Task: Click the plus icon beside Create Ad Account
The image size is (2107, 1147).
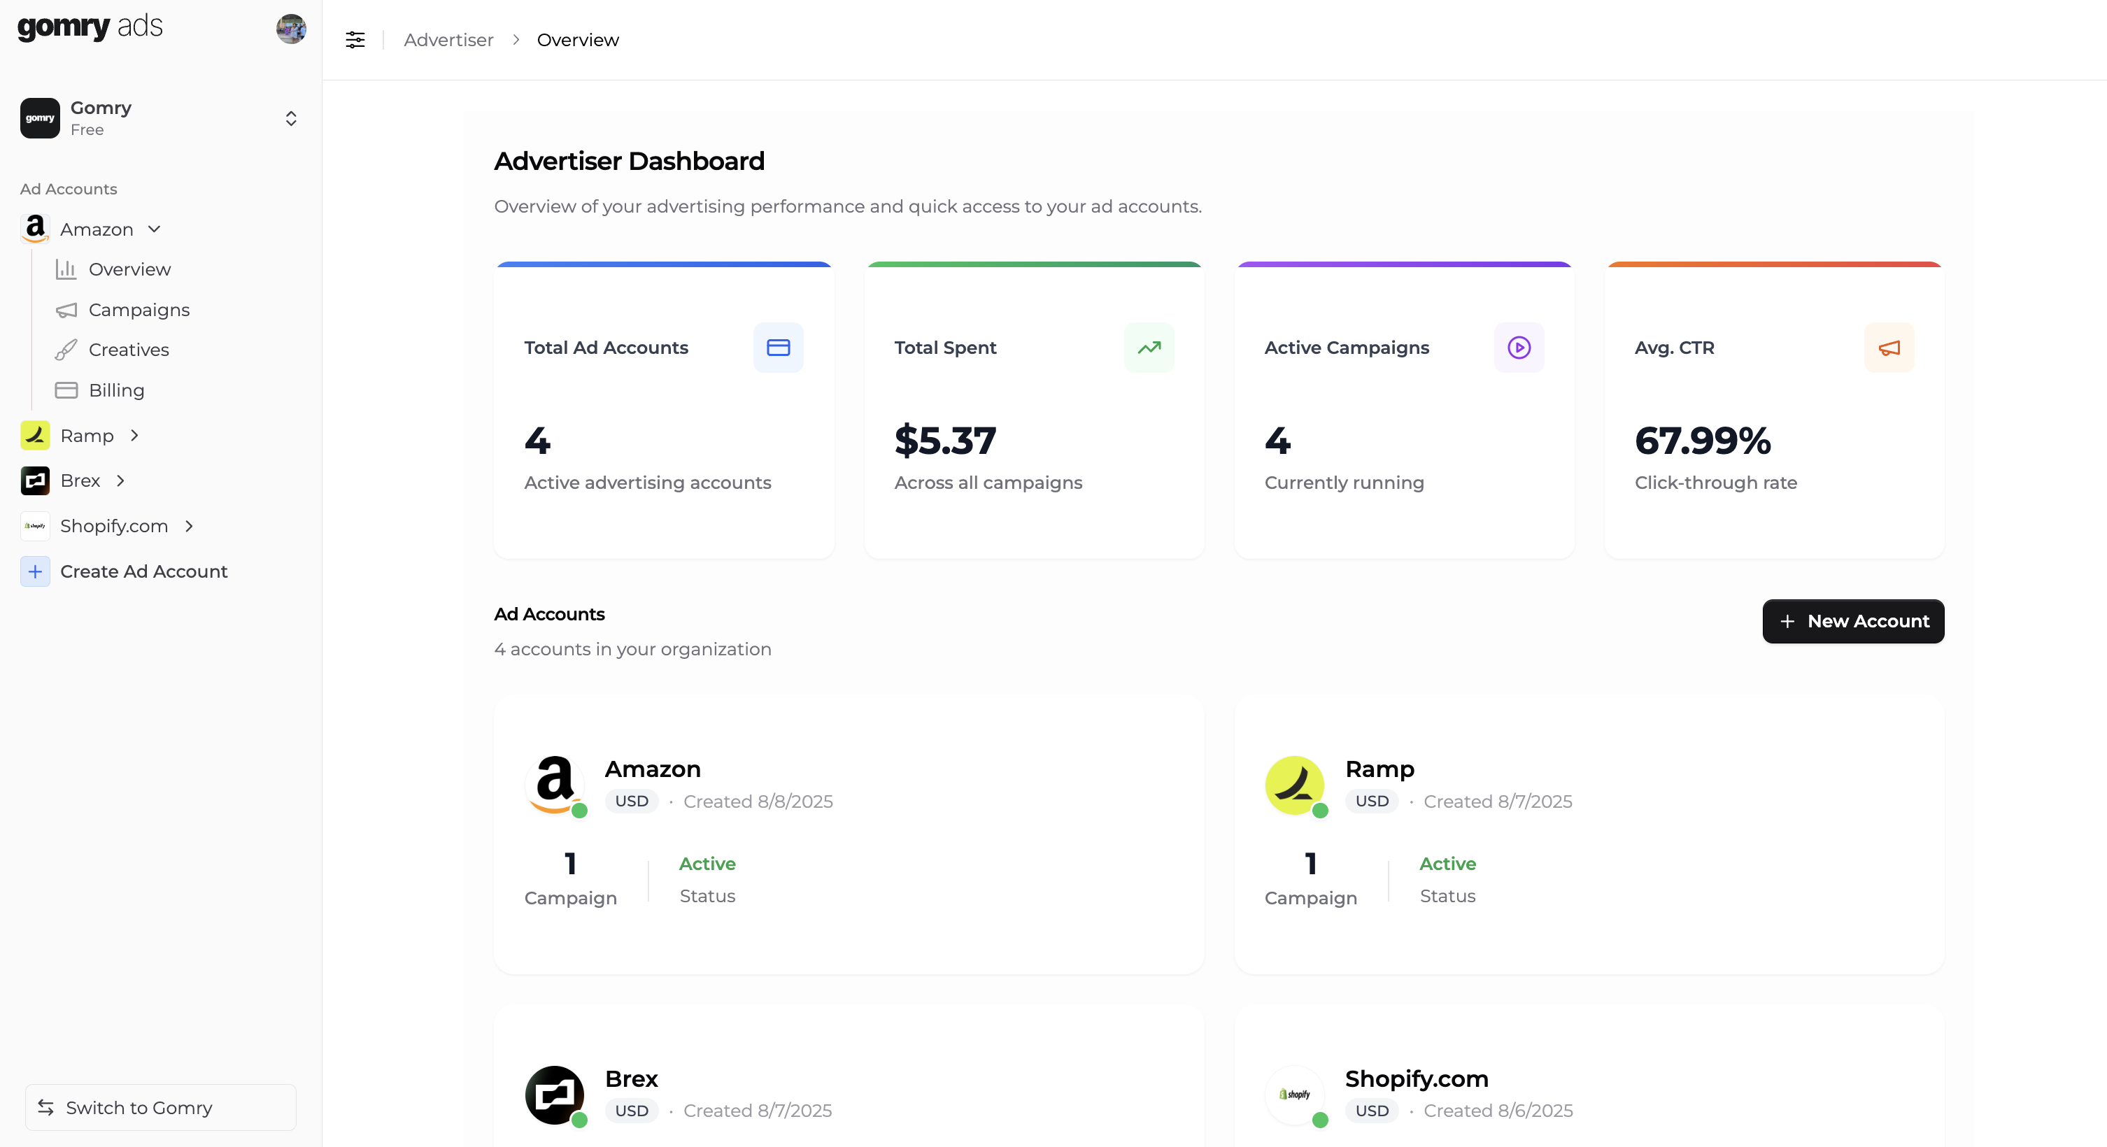Action: coord(35,571)
